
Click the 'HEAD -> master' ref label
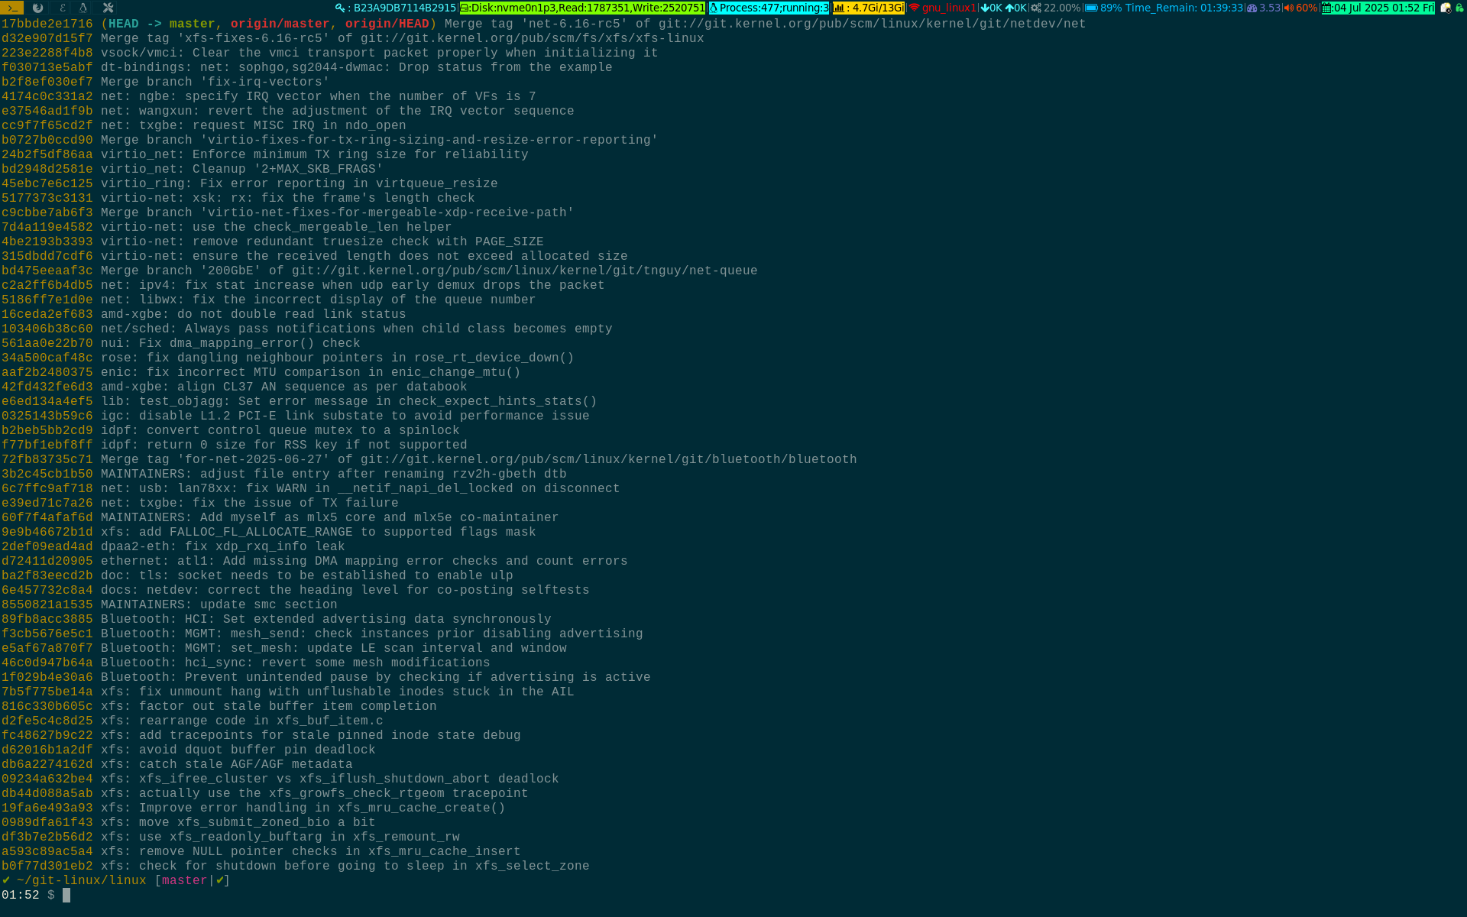tap(162, 24)
